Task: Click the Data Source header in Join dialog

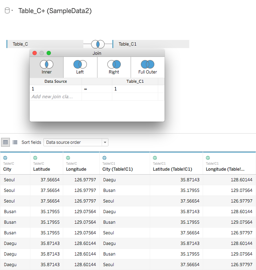Action: coord(56,81)
